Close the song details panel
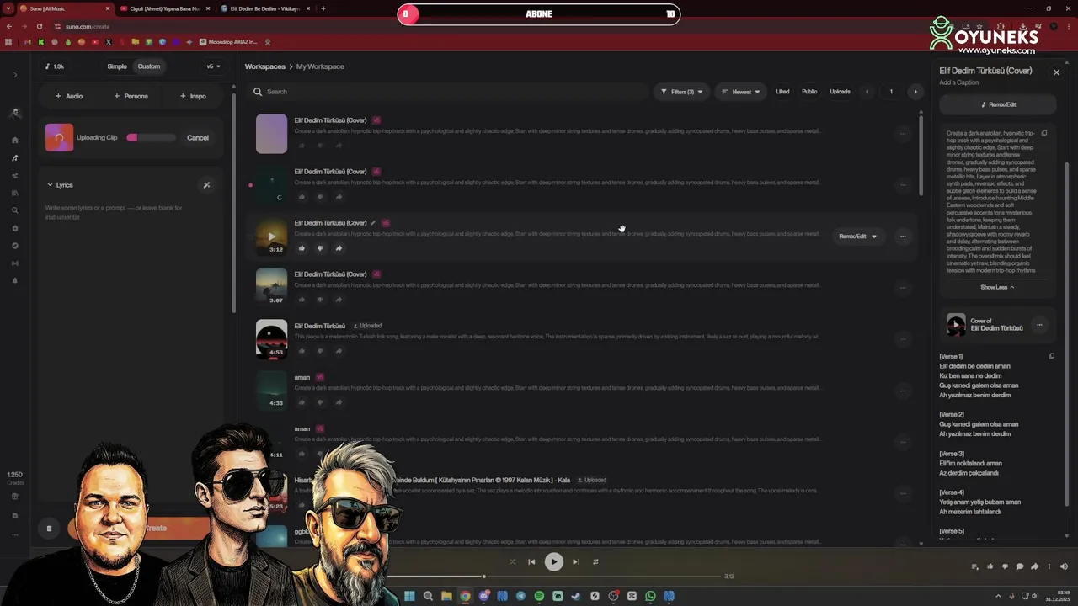The image size is (1078, 606). tap(1056, 72)
